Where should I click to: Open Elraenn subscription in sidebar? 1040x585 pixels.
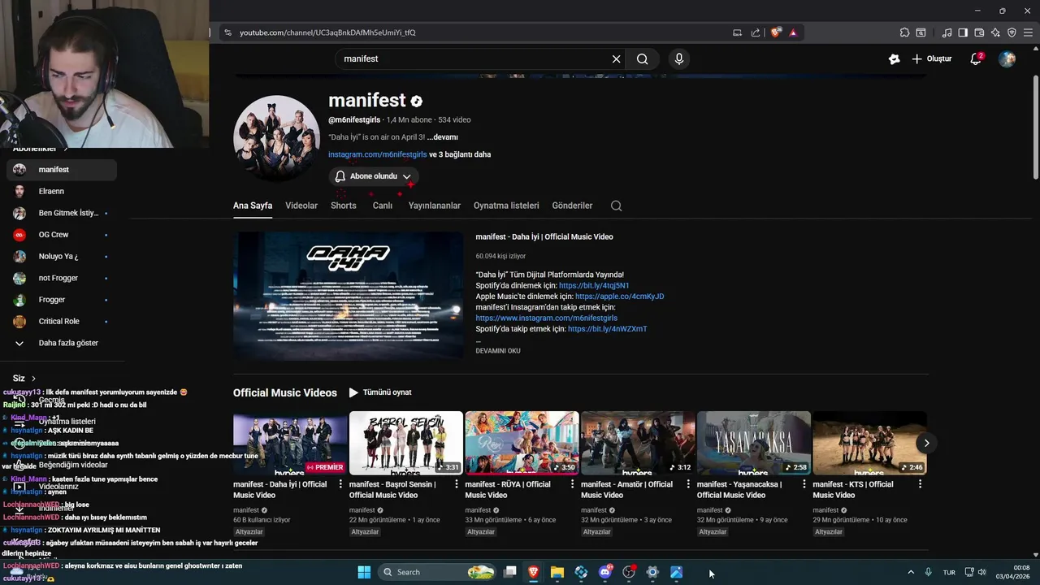[x=62, y=191]
